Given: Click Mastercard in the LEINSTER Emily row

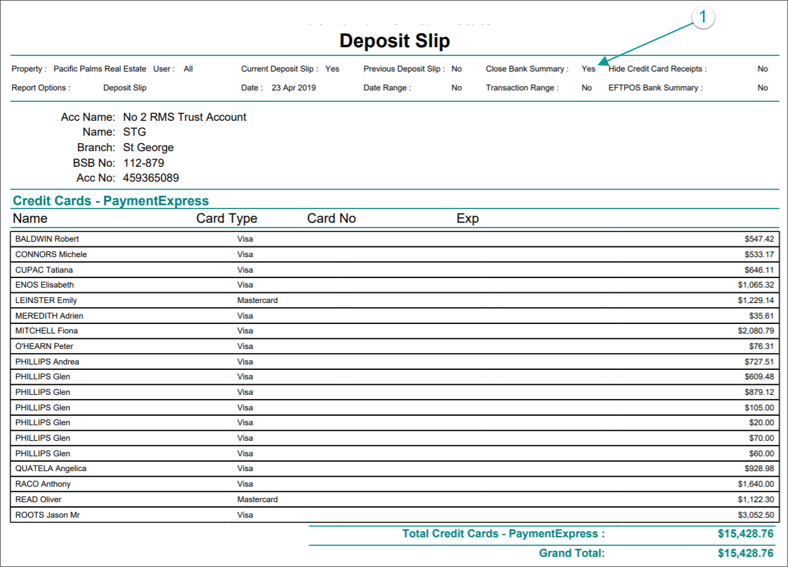Looking at the screenshot, I should click(x=257, y=300).
